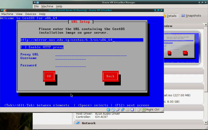Click the proxy Password input field

pos(71,65)
